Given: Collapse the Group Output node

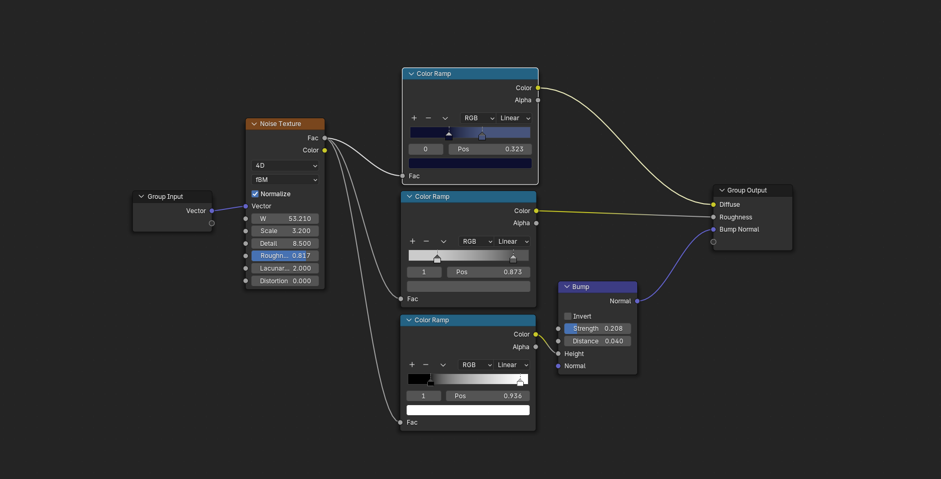Looking at the screenshot, I should [721, 190].
